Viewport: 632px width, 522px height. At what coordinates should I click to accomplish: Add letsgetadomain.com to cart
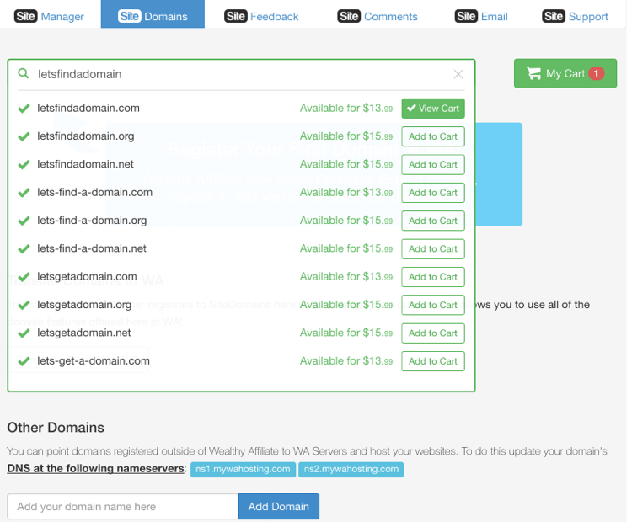(433, 277)
